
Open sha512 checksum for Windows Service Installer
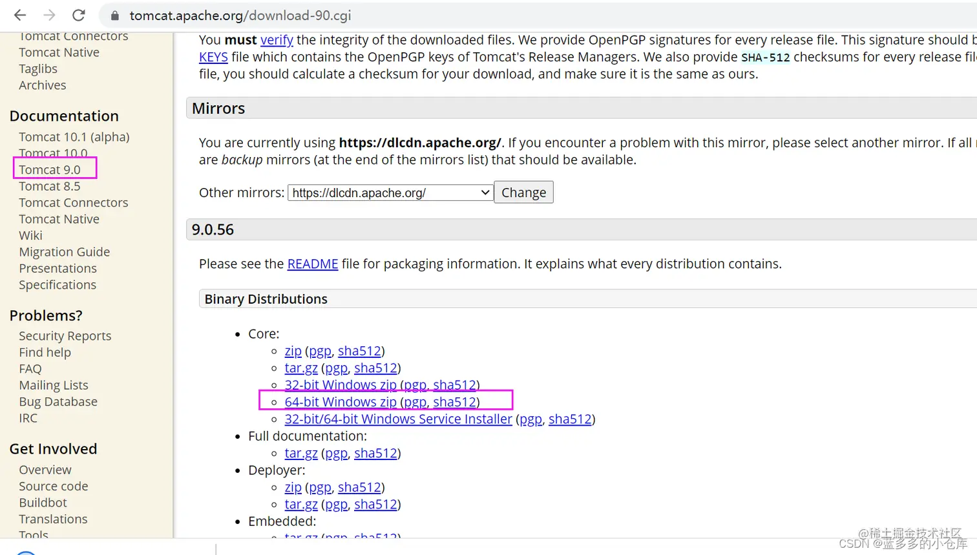571,419
